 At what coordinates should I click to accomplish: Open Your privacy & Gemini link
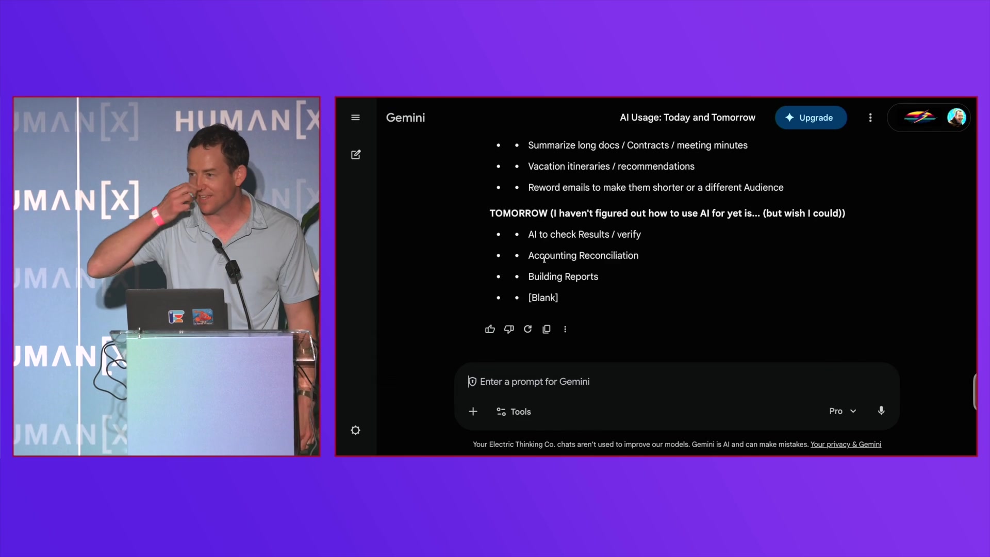click(846, 445)
